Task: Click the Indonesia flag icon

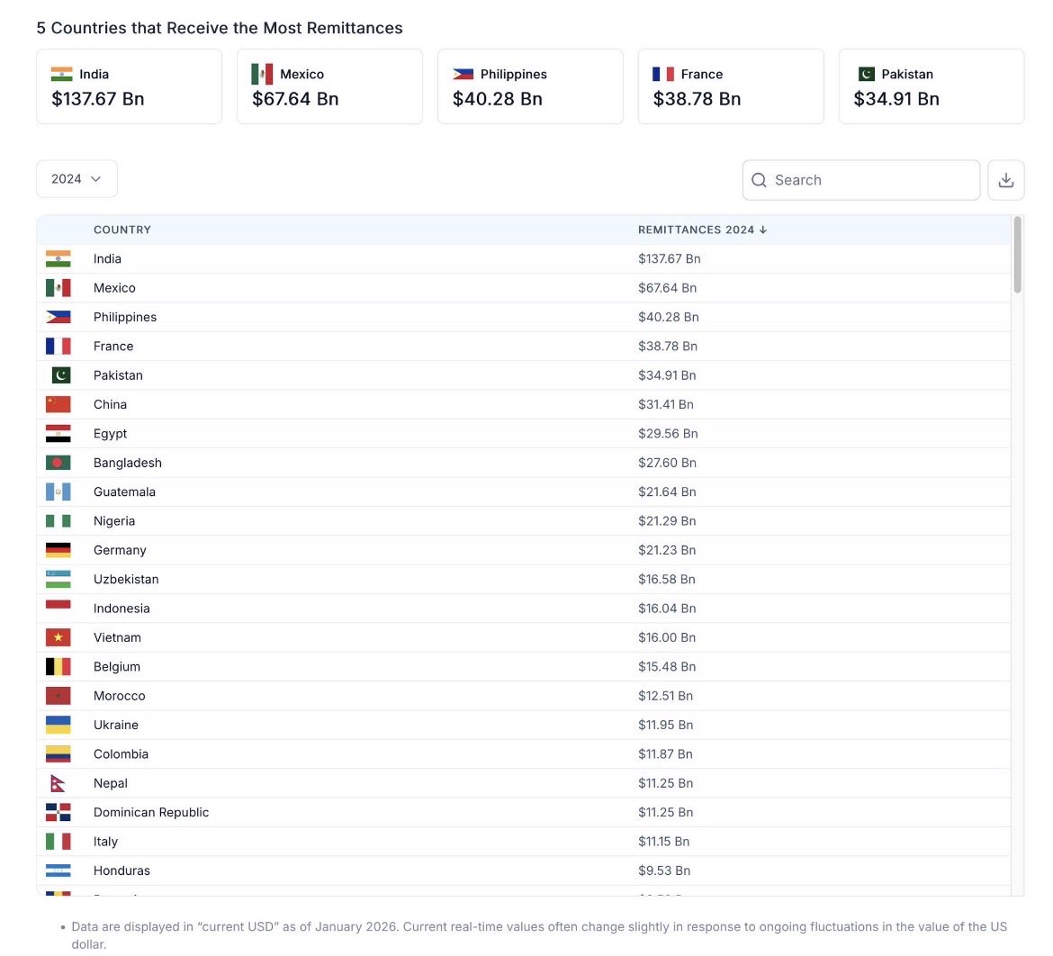Action: 58,608
